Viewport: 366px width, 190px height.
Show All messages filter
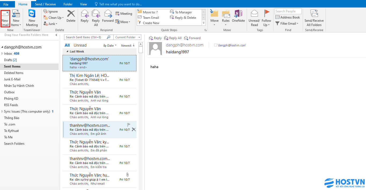coord(67,45)
